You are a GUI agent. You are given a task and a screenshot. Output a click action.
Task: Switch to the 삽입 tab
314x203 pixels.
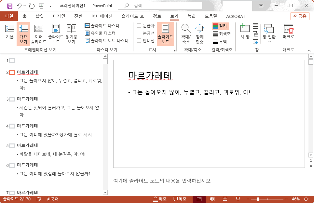[x=40, y=16]
